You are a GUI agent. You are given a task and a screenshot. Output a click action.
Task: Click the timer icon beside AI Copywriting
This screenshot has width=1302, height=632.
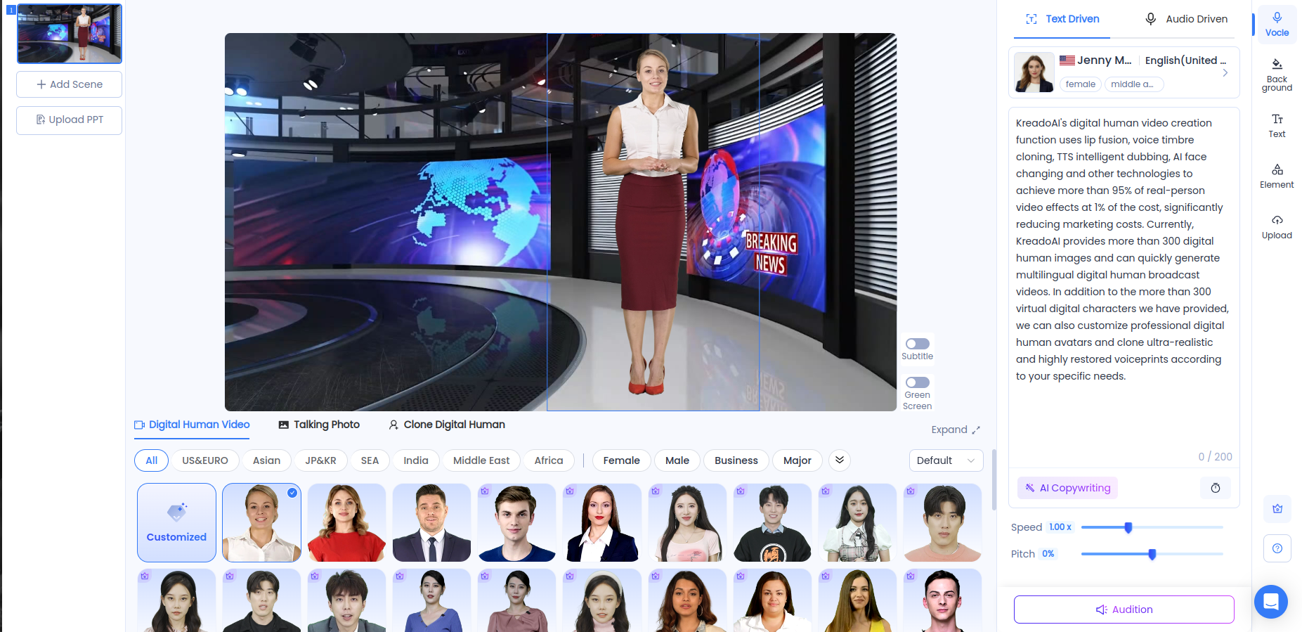1215,488
